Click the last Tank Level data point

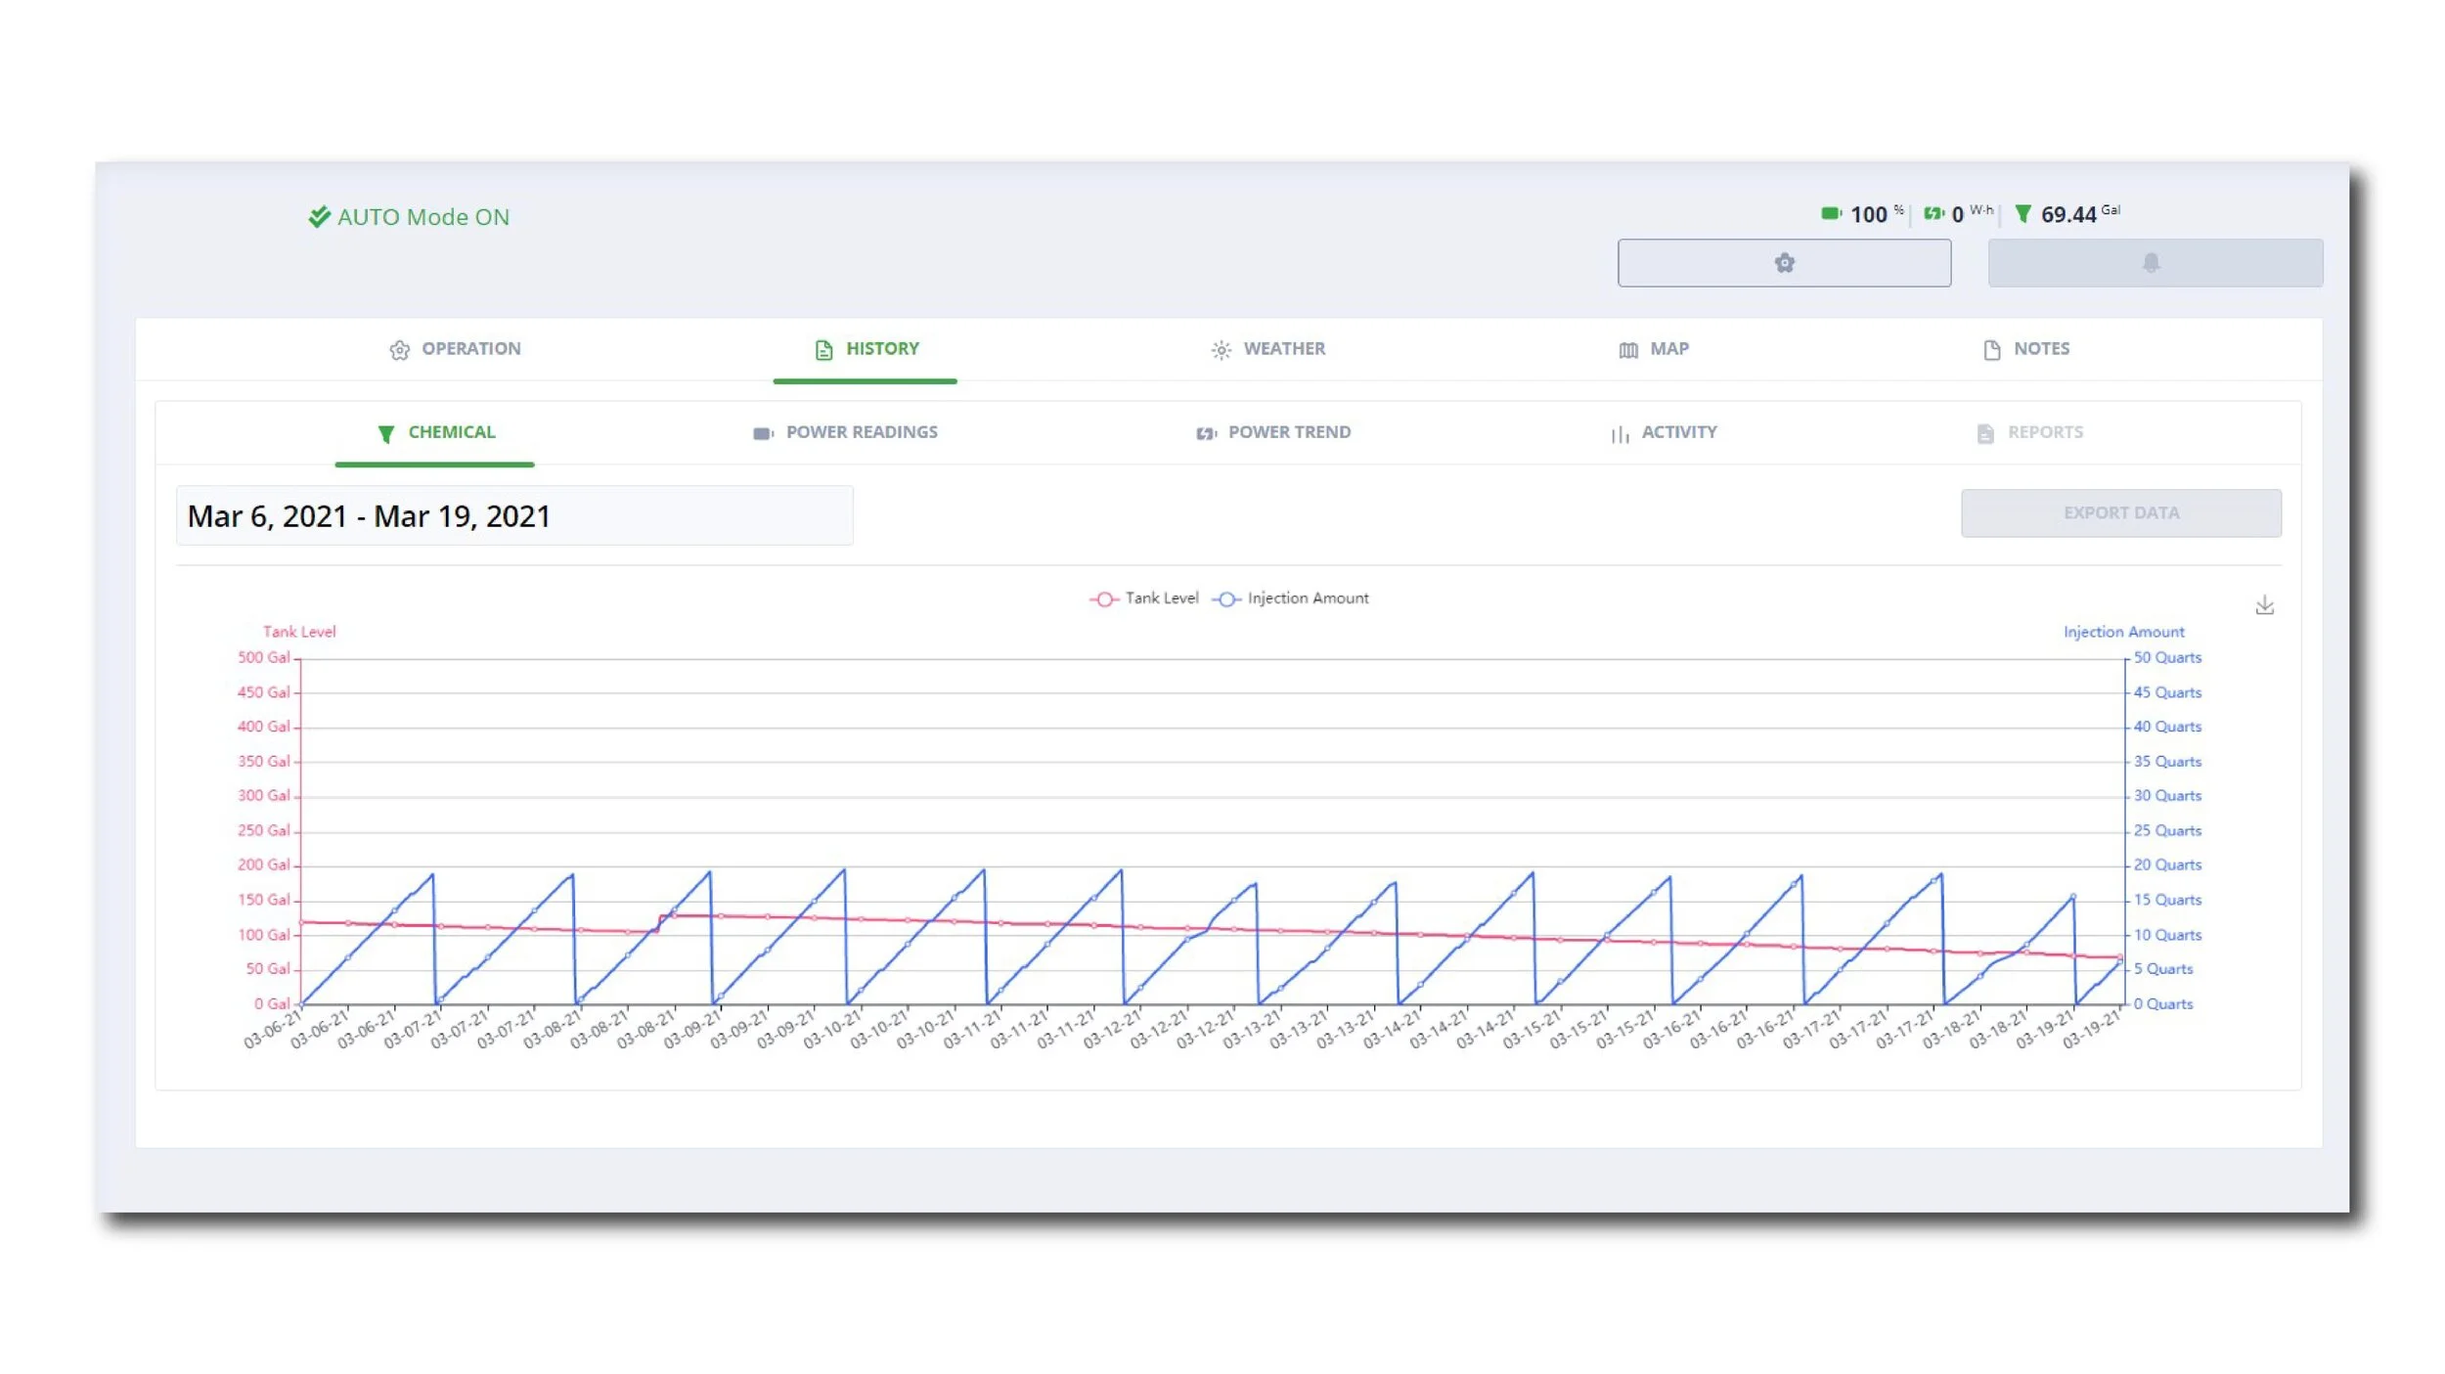(2119, 957)
